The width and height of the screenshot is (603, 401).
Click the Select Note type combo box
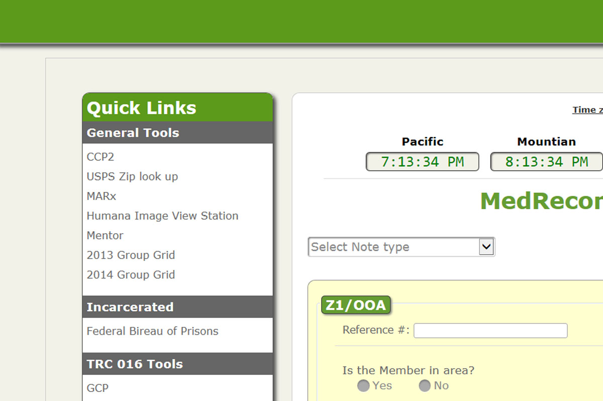(393, 247)
